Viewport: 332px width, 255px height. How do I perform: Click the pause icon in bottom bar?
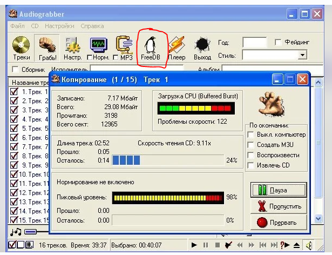pyautogui.click(x=205, y=245)
